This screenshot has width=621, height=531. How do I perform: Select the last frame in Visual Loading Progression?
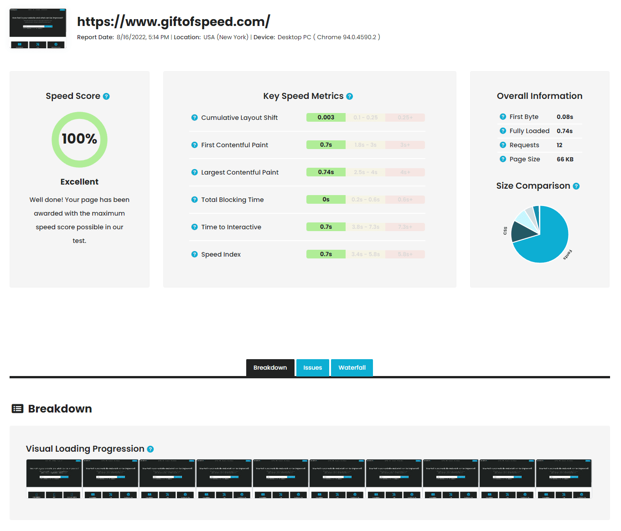pyautogui.click(x=564, y=479)
